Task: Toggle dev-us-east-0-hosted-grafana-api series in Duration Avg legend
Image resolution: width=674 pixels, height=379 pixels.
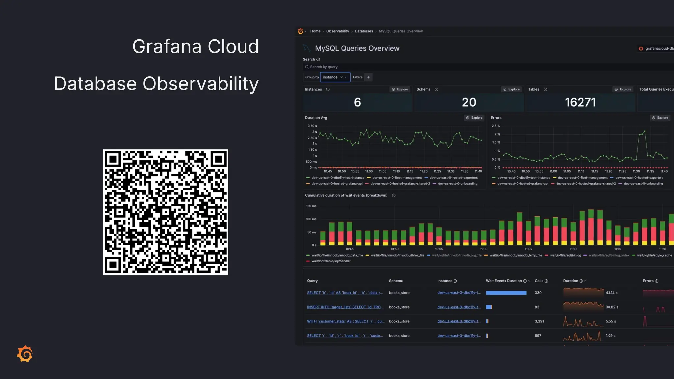Action: coord(337,184)
